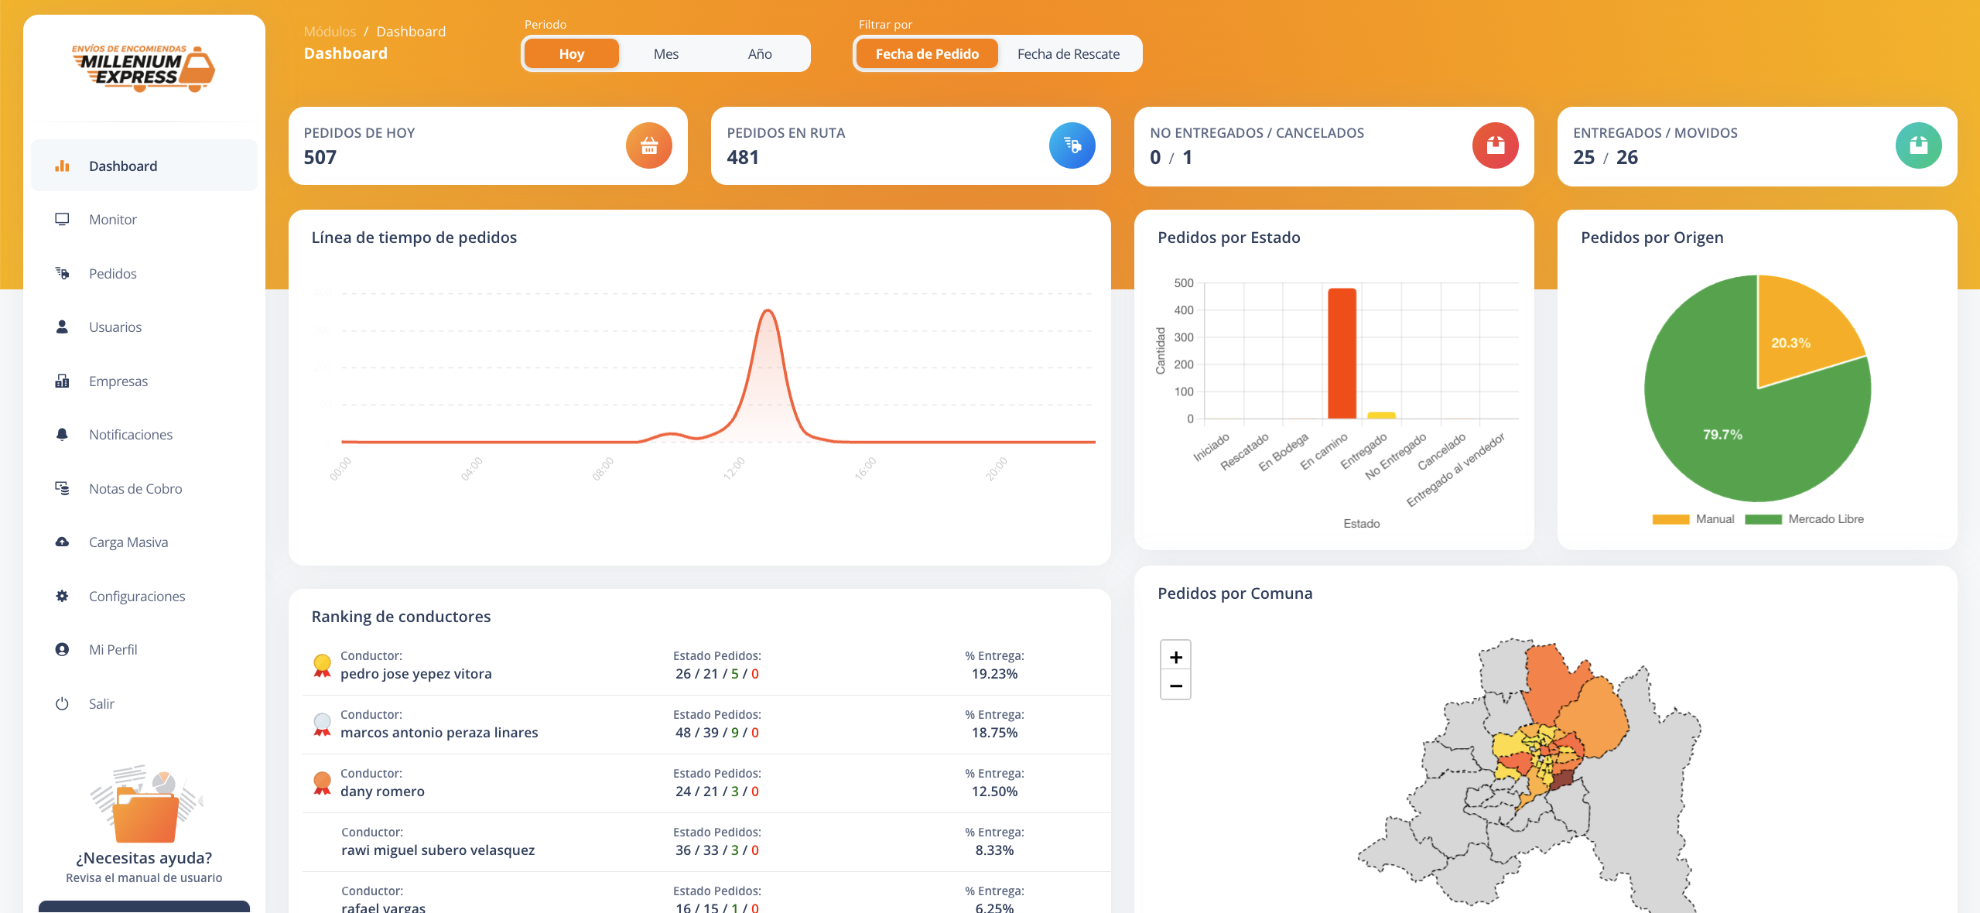Click the orange En camino bar
This screenshot has width=1980, height=913.
(x=1342, y=354)
